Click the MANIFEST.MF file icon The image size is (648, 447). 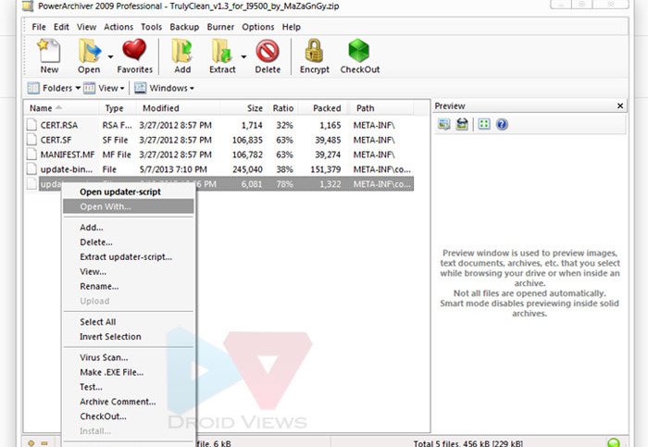31,155
